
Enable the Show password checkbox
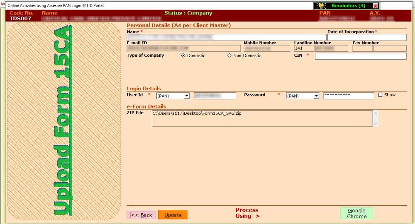point(380,95)
